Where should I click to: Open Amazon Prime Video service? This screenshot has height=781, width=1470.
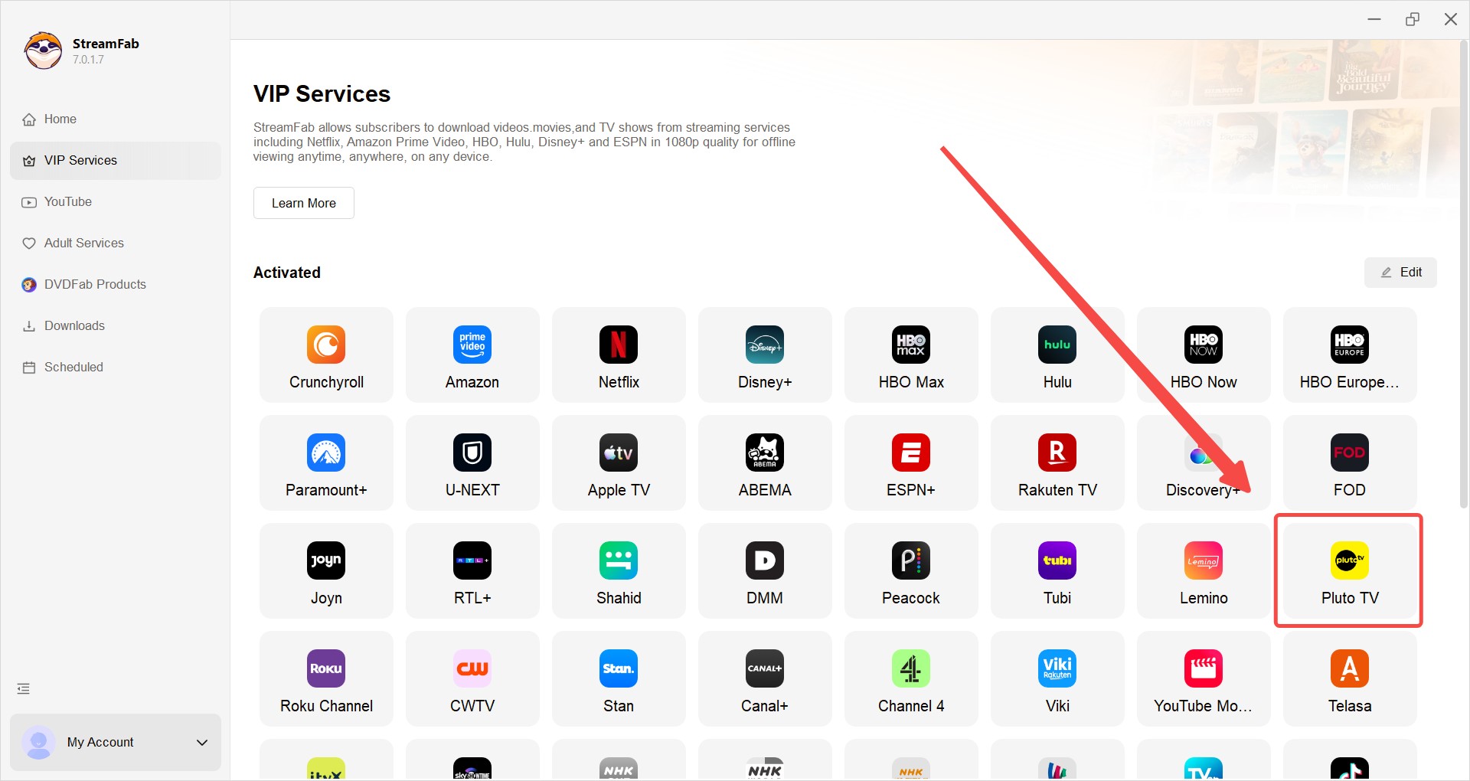tap(472, 355)
